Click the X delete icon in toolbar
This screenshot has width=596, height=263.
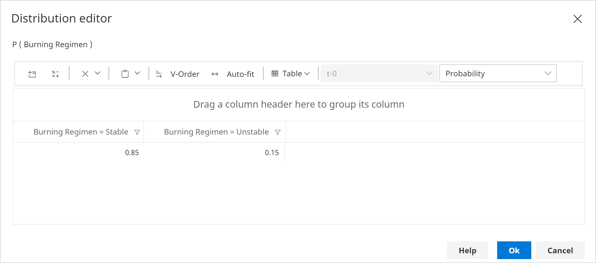(x=85, y=74)
